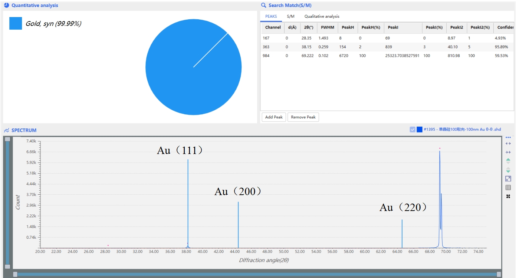
Task: Open the spectrum fullscreen resize icon
Action: [x=508, y=178]
